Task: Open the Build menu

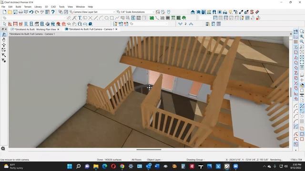Action: (x=18, y=7)
